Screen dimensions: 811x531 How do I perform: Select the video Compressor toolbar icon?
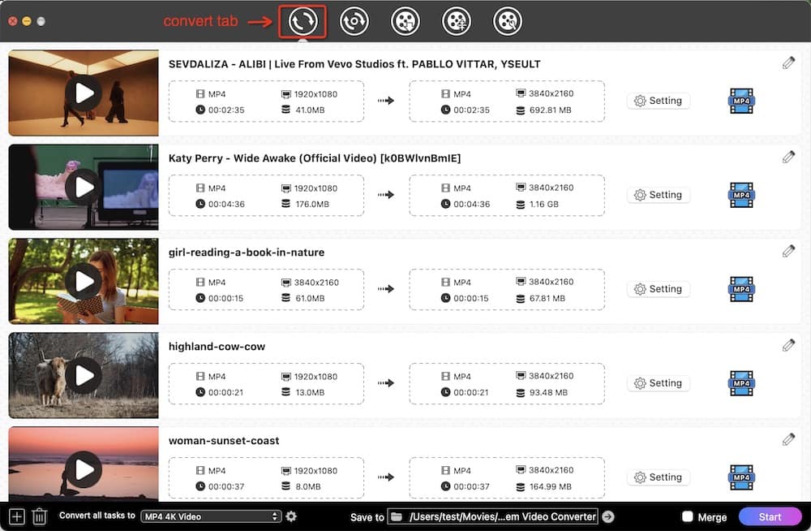click(x=456, y=22)
